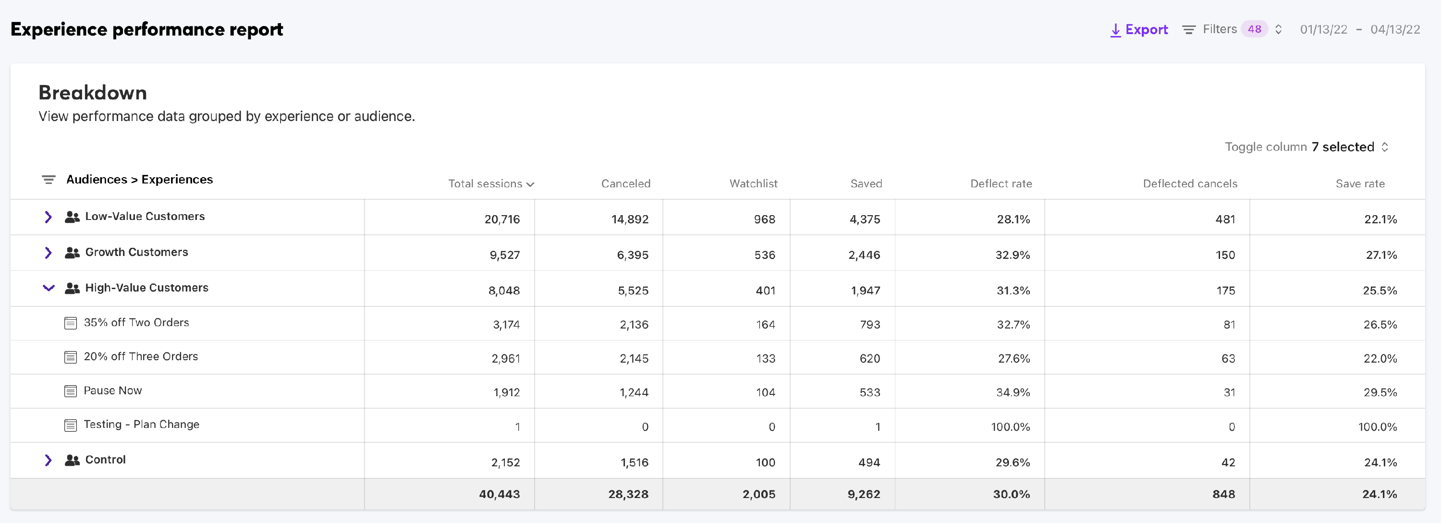Open the Filters 48 dropdown arrows
This screenshot has height=523, width=1441.
(1278, 30)
